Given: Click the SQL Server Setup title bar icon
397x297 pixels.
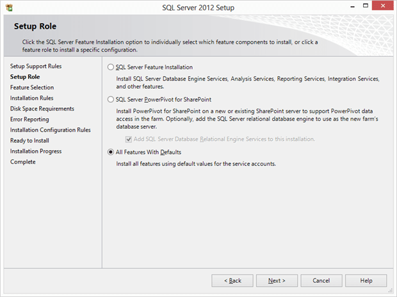Looking at the screenshot, I should [9, 8].
